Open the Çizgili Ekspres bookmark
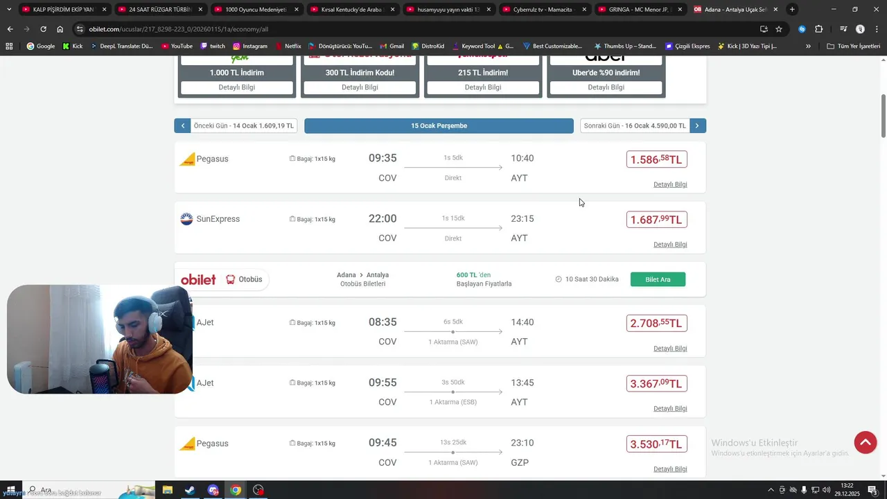This screenshot has height=499, width=887. [x=687, y=46]
